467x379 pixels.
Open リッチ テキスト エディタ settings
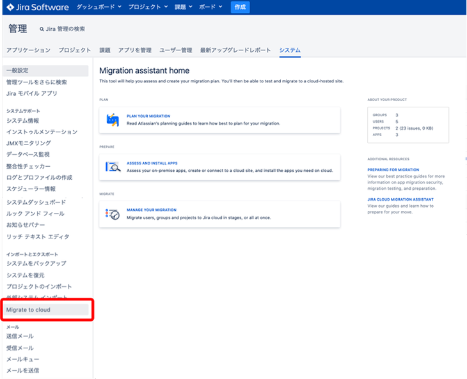[x=38, y=237]
